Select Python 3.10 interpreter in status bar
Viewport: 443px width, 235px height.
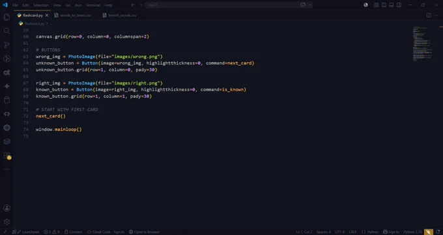[413, 232]
